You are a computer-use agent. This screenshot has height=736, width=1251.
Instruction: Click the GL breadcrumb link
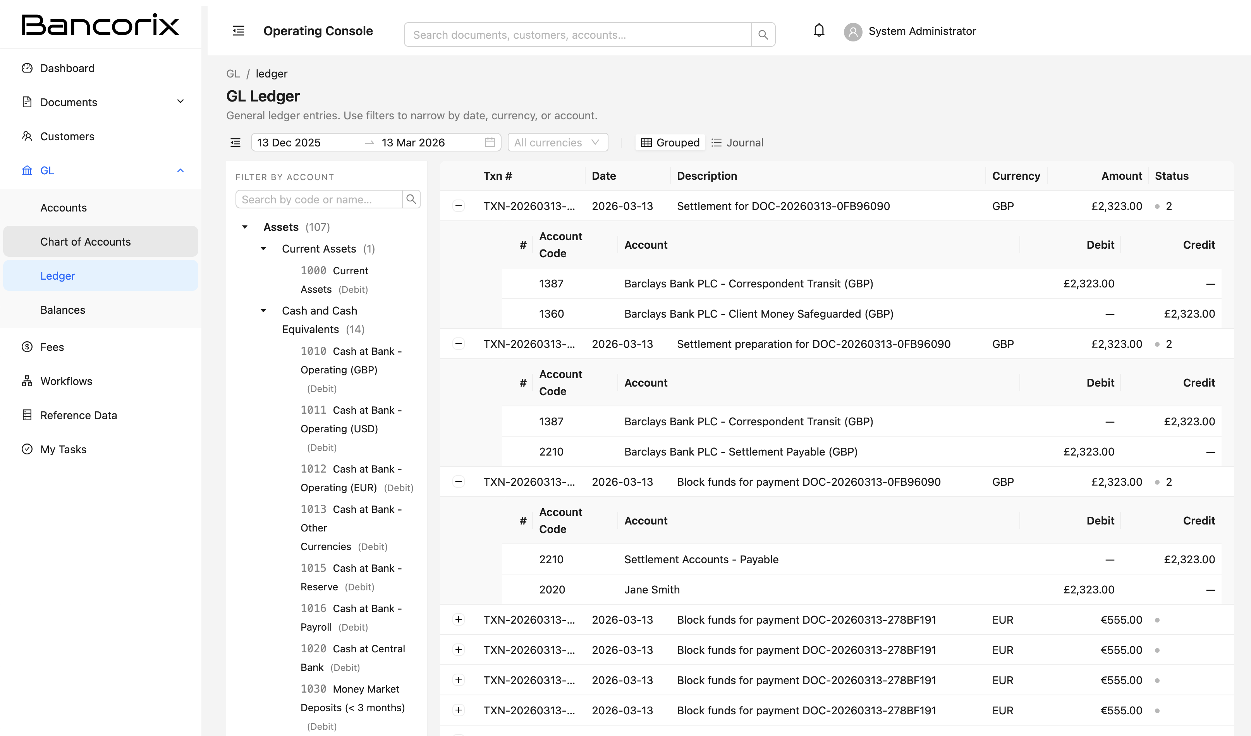233,74
